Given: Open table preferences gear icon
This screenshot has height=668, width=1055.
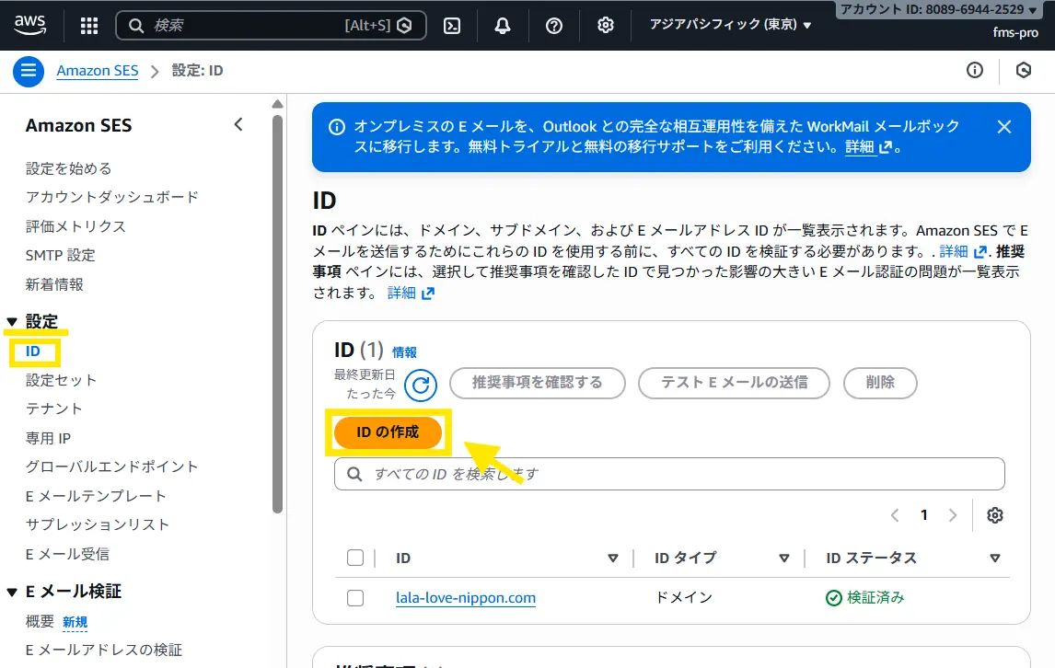Looking at the screenshot, I should pyautogui.click(x=994, y=515).
